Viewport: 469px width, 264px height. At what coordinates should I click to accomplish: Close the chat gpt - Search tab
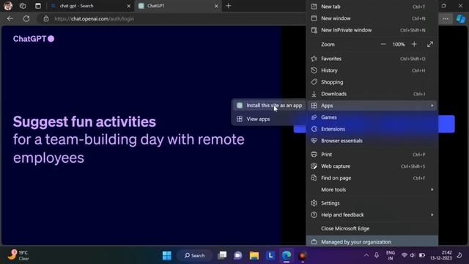pos(129,6)
